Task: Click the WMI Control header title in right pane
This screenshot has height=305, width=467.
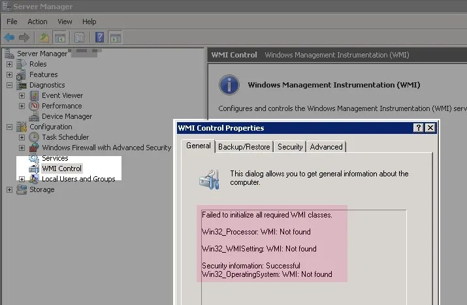Action: tap(234, 55)
